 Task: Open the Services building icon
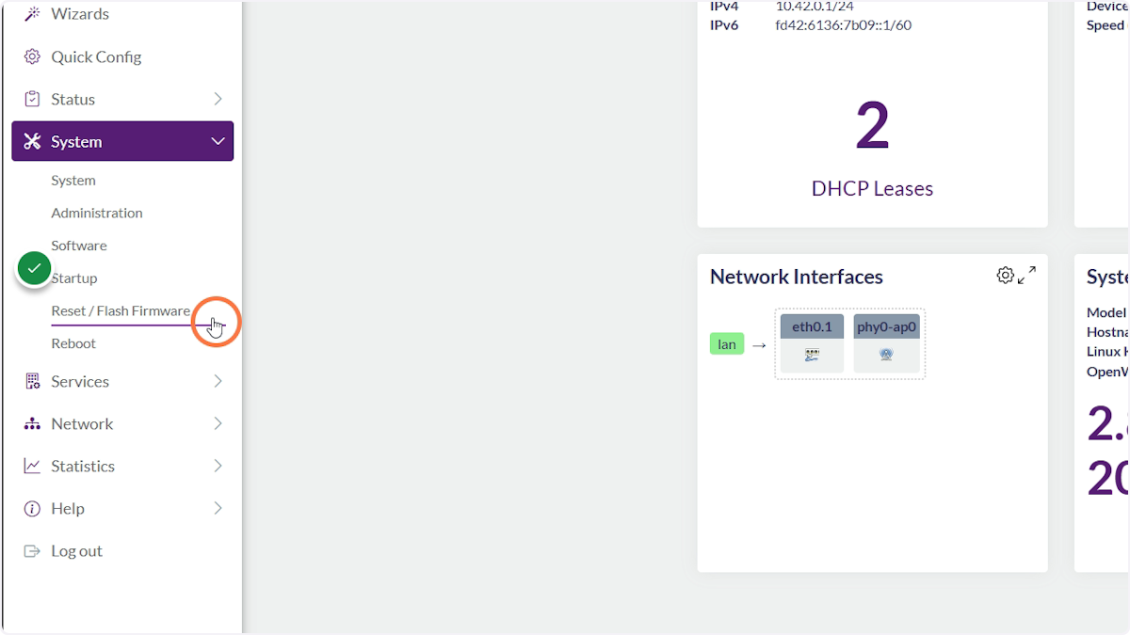pyautogui.click(x=31, y=381)
